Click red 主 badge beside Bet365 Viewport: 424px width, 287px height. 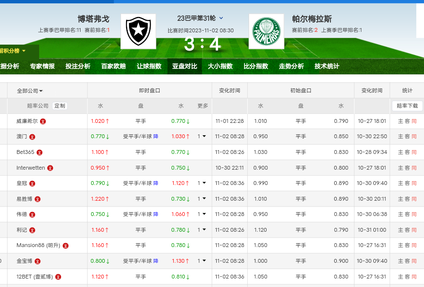click(x=40, y=152)
